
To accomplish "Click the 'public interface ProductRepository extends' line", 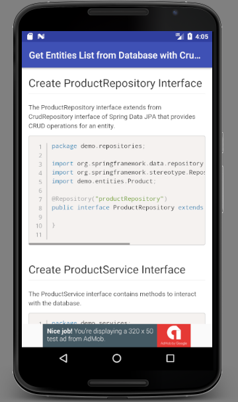I will [x=128, y=208].
